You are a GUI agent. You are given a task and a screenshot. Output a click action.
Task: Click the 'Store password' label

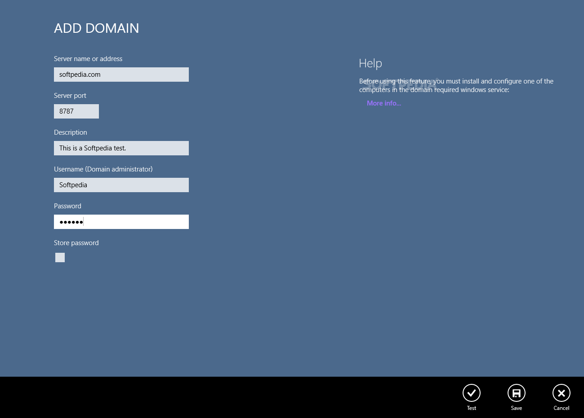click(76, 243)
